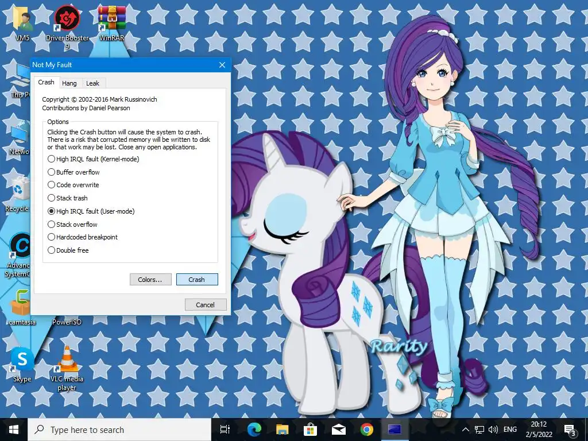
Task: Open Task View on the taskbar
Action: (225, 430)
